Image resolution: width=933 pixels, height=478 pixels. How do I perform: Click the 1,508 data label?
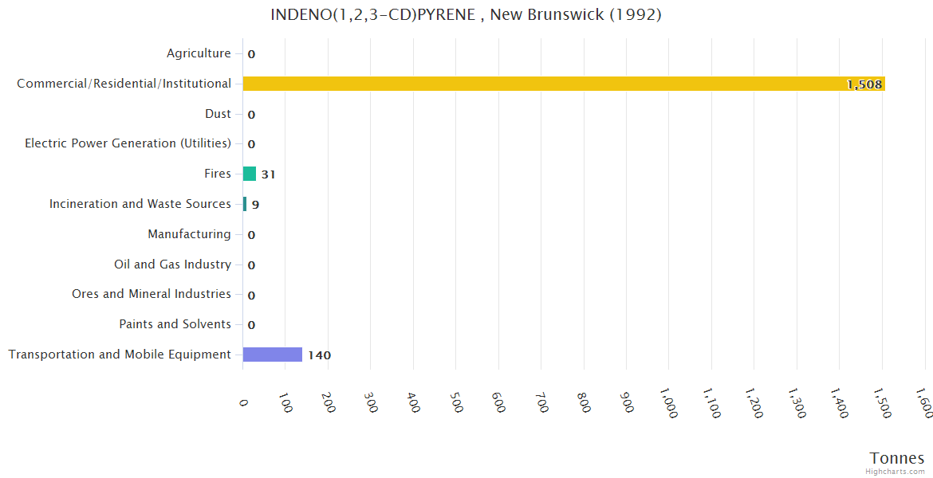(864, 84)
